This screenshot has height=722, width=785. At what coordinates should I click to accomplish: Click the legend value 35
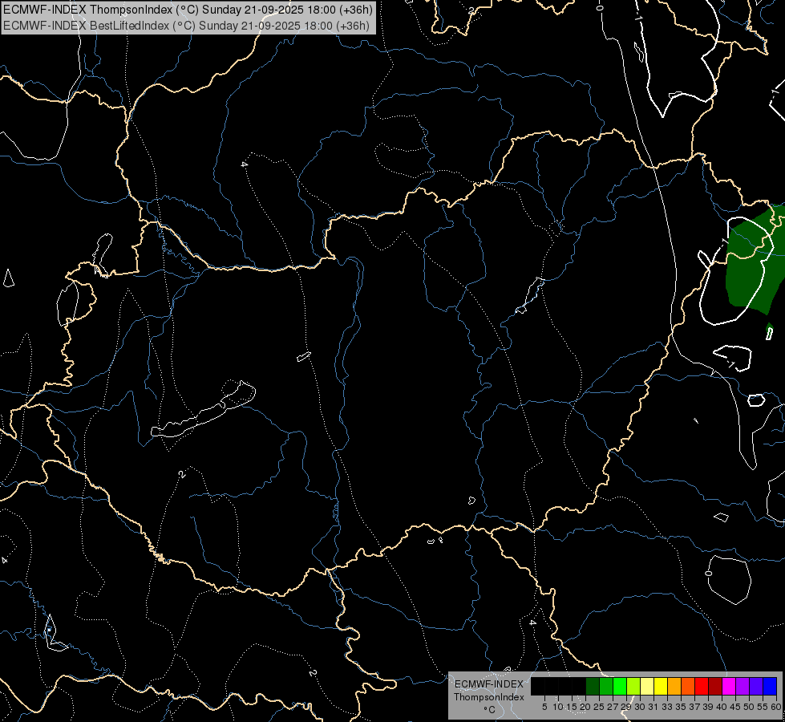click(681, 707)
